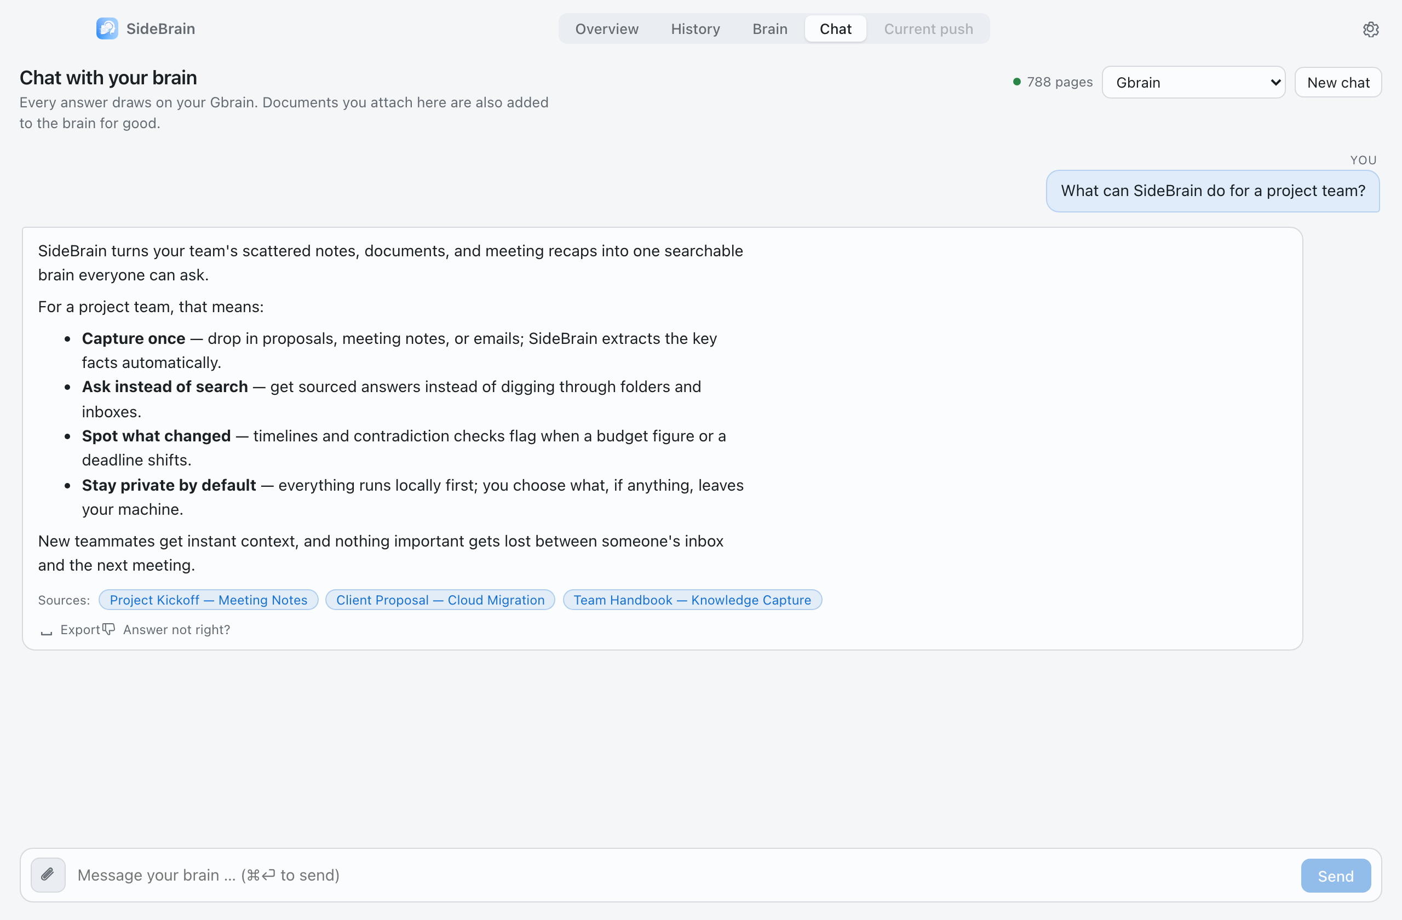Focus the Message your brain input field

click(x=683, y=875)
